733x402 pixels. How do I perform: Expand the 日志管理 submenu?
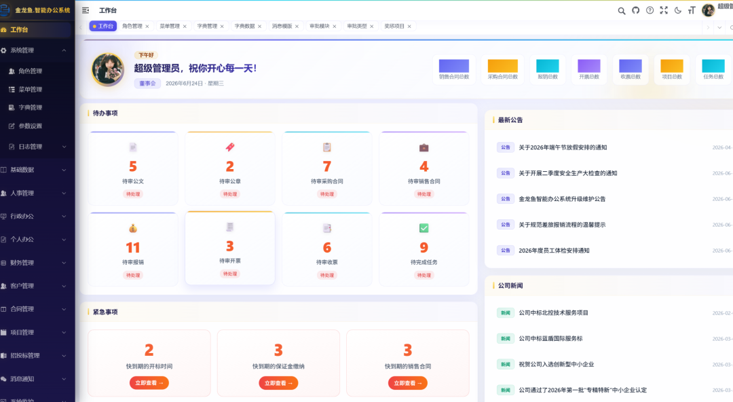(x=64, y=147)
